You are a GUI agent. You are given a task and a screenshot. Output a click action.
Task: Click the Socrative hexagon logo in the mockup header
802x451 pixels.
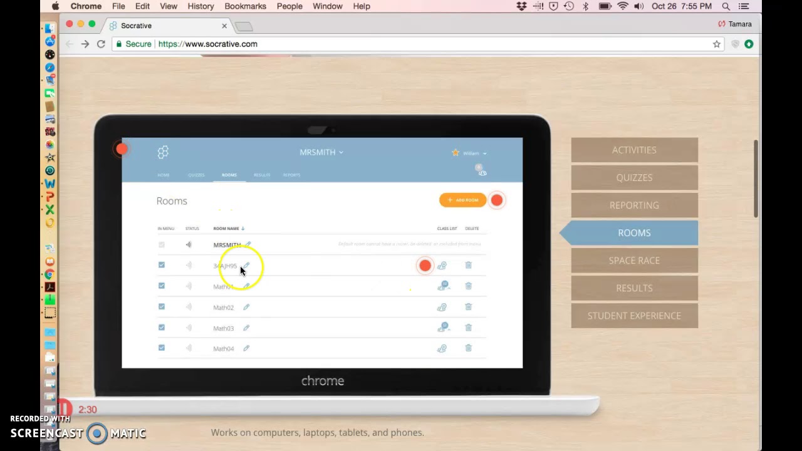(163, 152)
